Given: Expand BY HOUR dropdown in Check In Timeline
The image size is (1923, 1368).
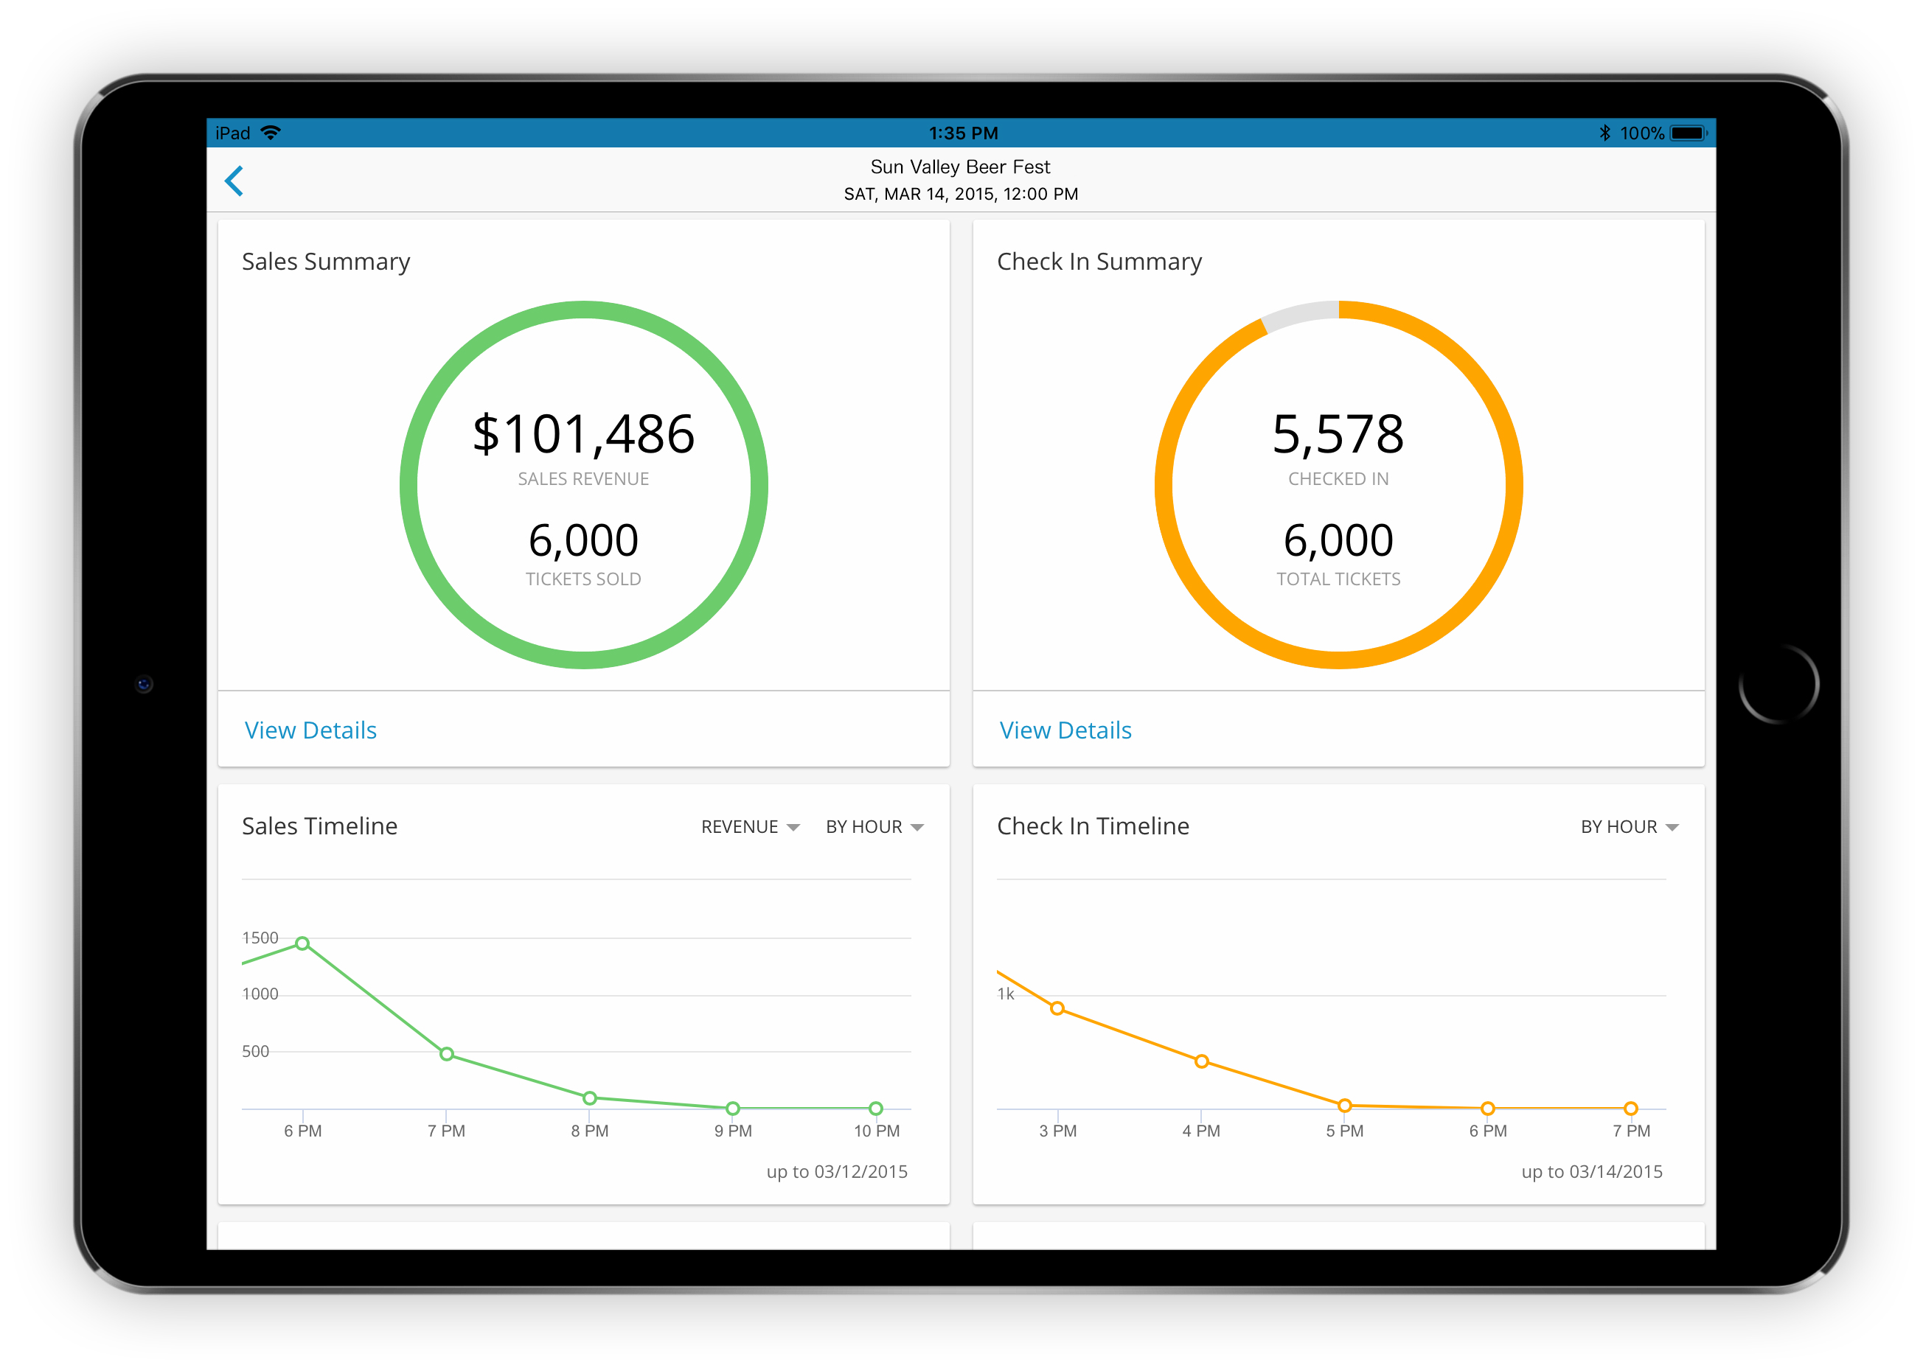Looking at the screenshot, I should click(1629, 826).
